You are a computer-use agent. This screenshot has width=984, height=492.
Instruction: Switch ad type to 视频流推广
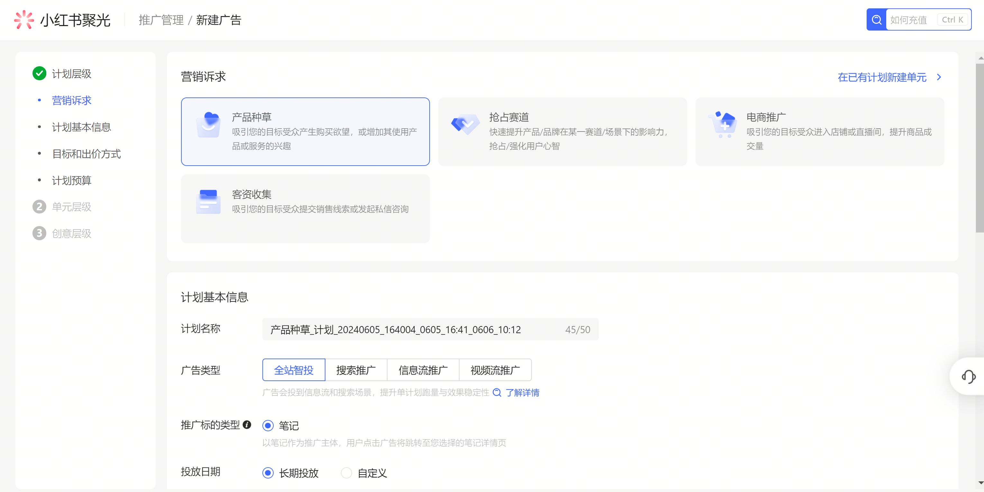pyautogui.click(x=495, y=370)
